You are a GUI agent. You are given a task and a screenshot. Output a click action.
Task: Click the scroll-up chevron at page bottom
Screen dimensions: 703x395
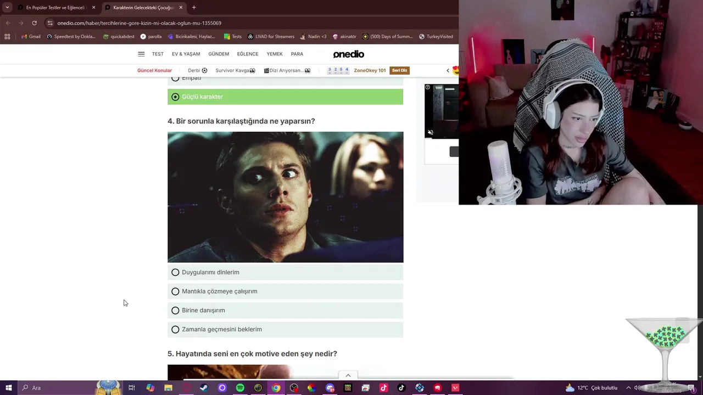pyautogui.click(x=348, y=376)
